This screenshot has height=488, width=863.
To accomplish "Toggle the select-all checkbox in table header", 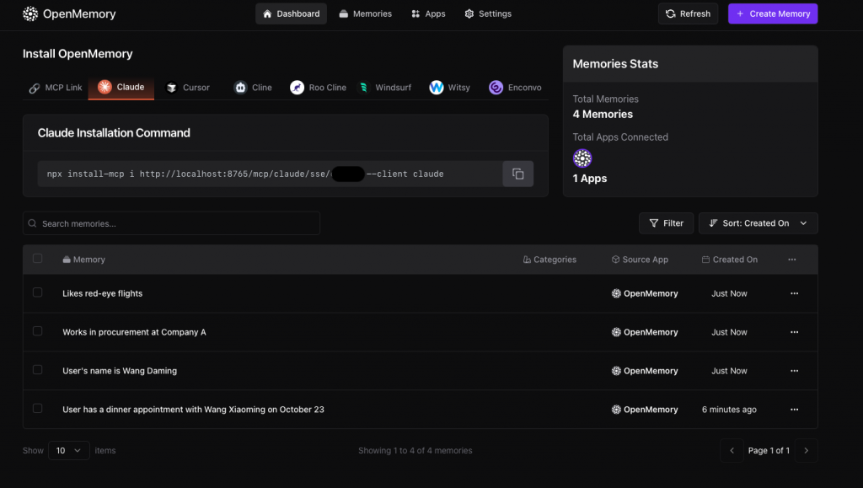I will (37, 259).
